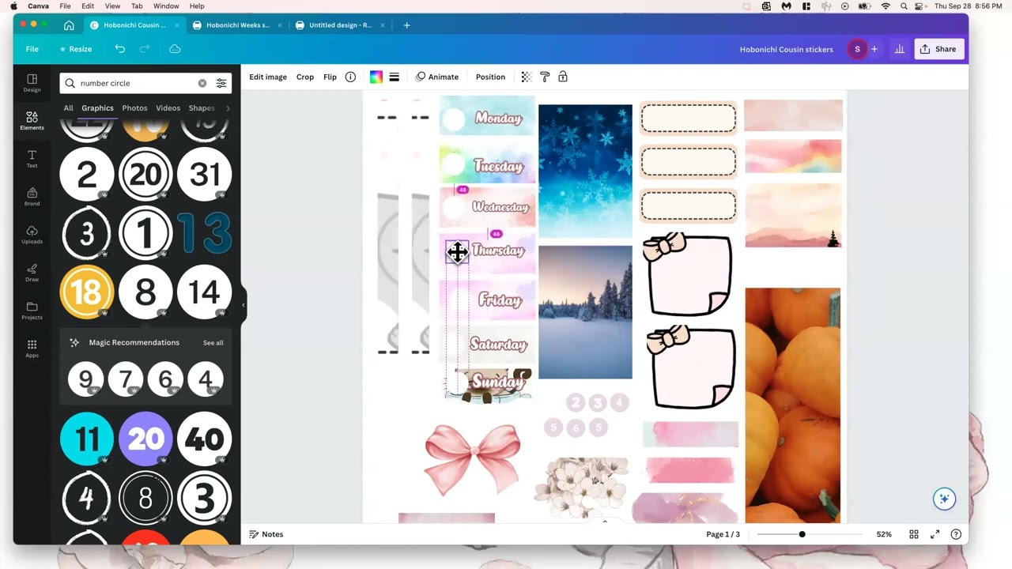Select the Untitled design browser tab
Viewport: 1012px width, 569px height.
(x=340, y=25)
